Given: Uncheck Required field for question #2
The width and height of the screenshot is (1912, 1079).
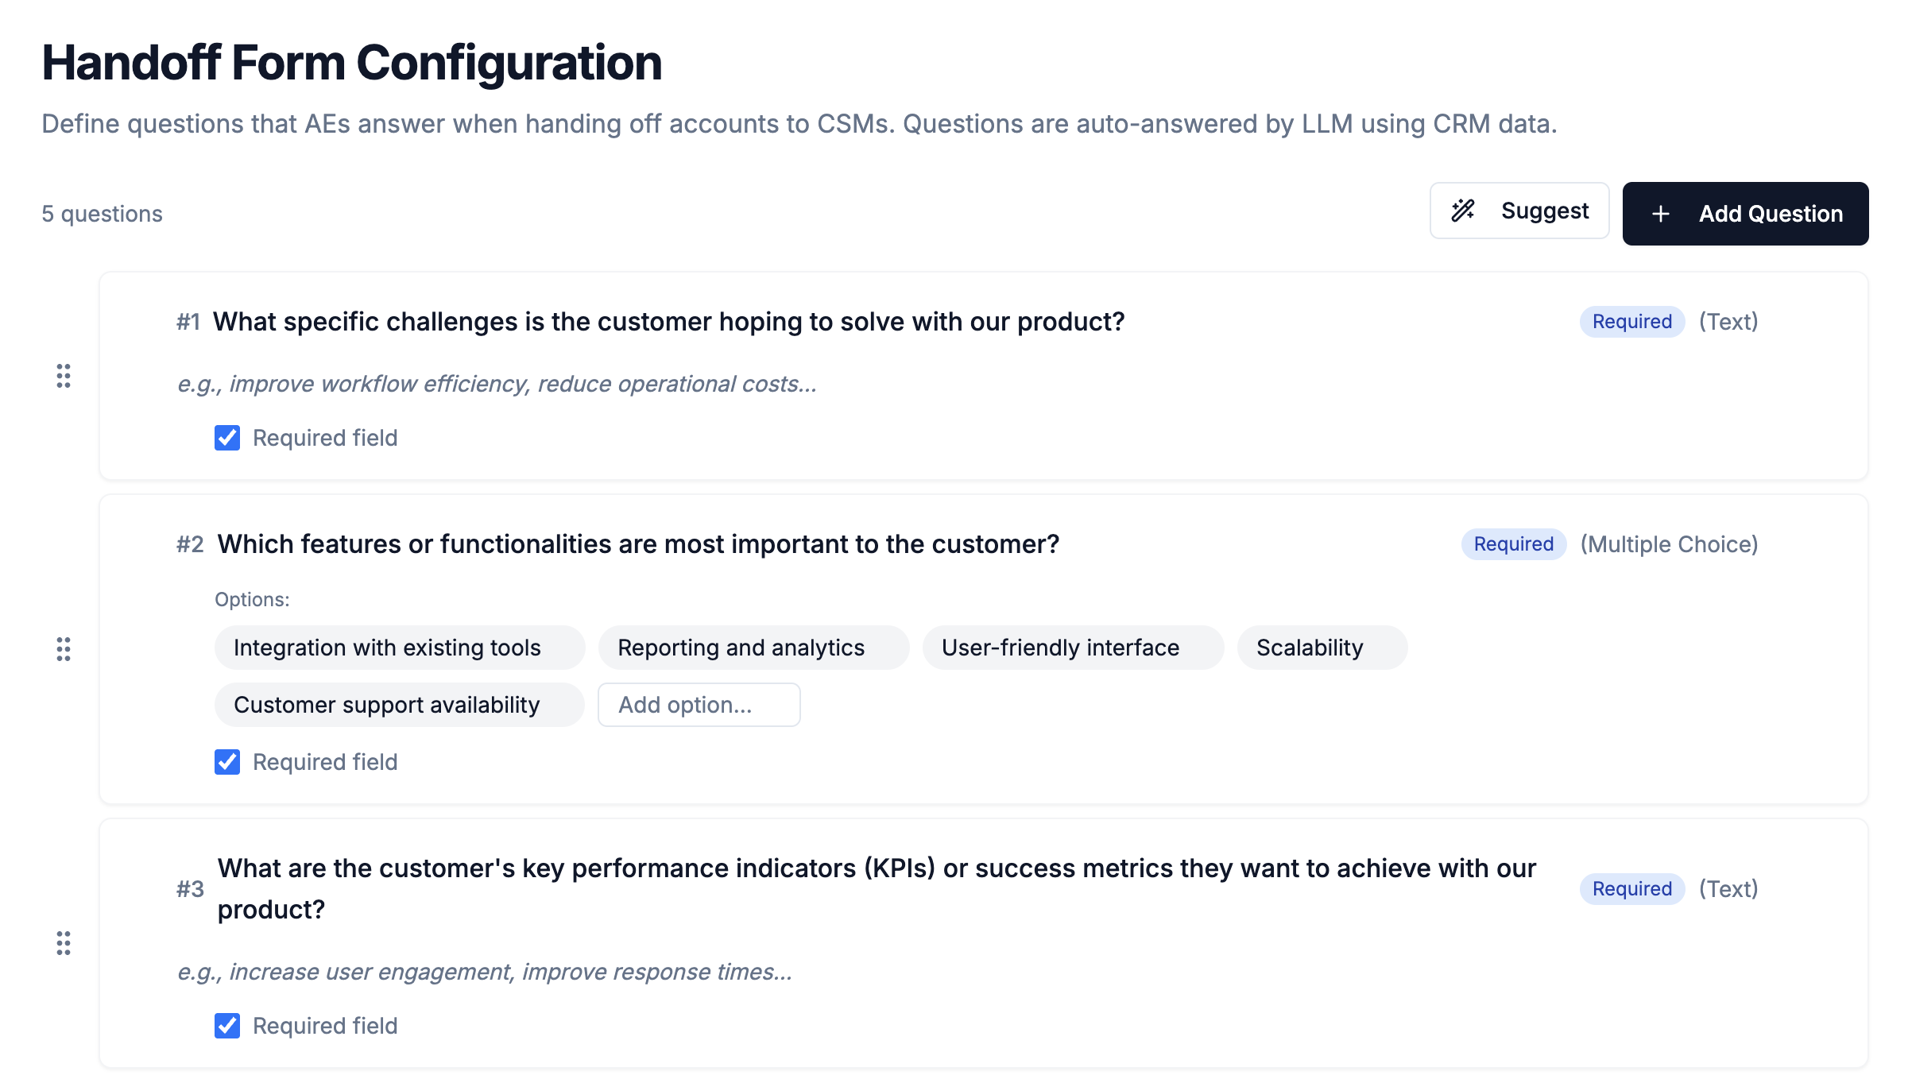Looking at the screenshot, I should (226, 762).
